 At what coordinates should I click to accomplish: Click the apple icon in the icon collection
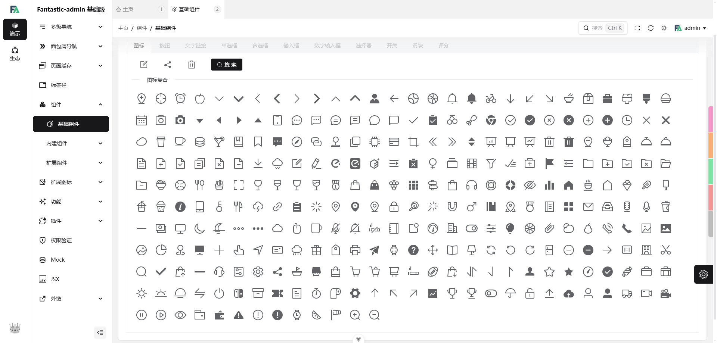tap(200, 99)
